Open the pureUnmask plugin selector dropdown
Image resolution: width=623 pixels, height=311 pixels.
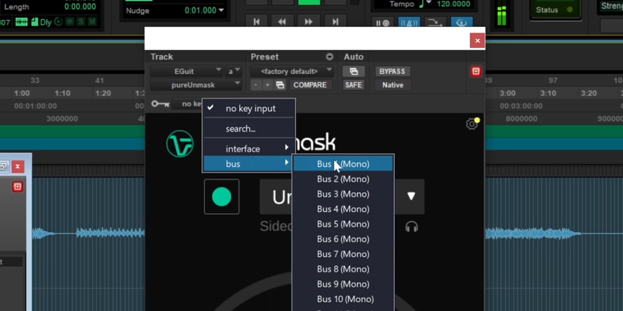[196, 85]
